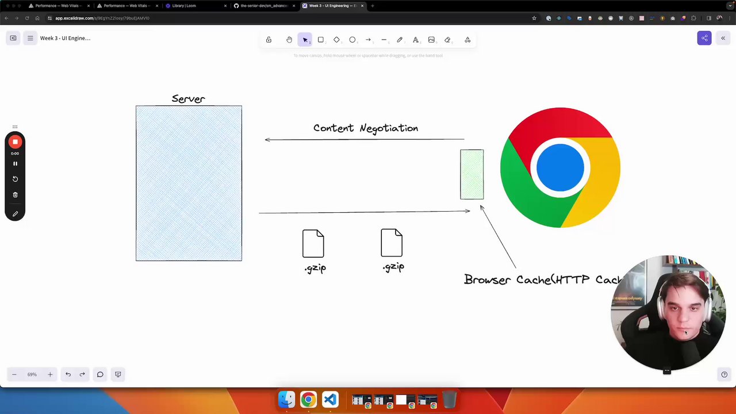Select the Eraser tool

[447, 40]
